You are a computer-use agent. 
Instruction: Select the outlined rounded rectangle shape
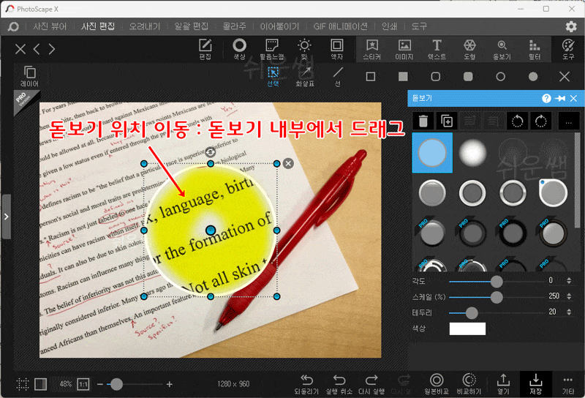point(435,77)
